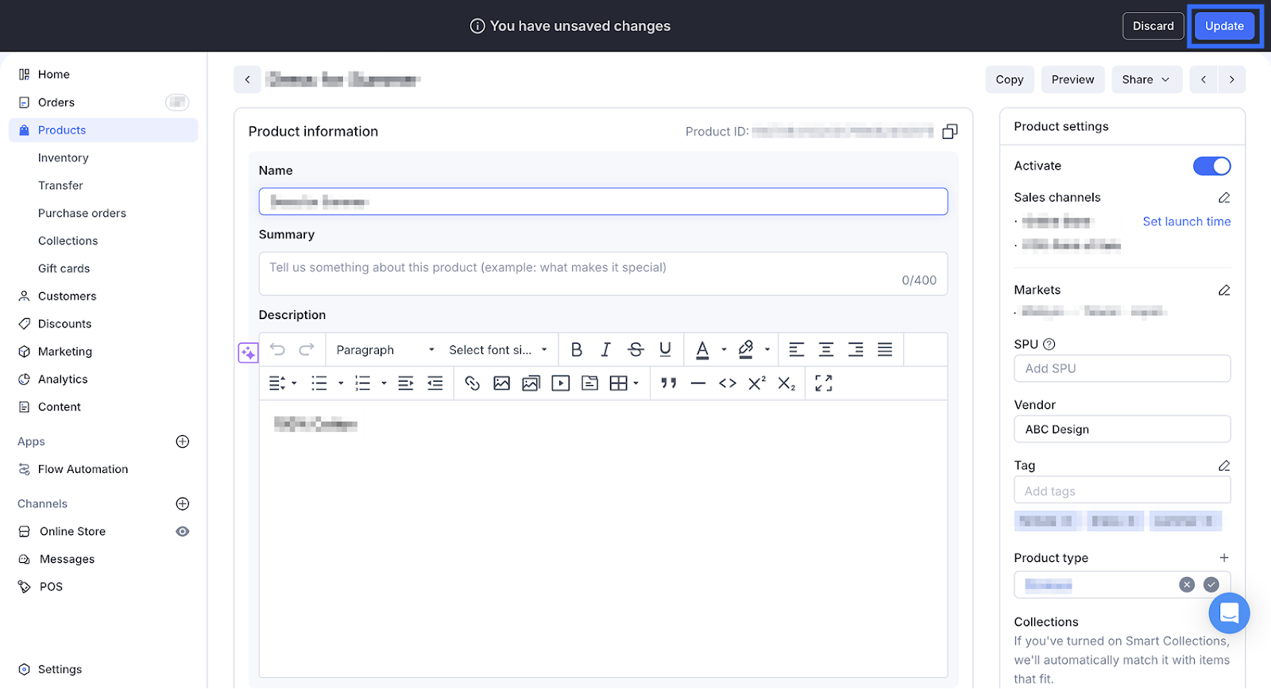Click the Bold formatting icon

click(577, 350)
